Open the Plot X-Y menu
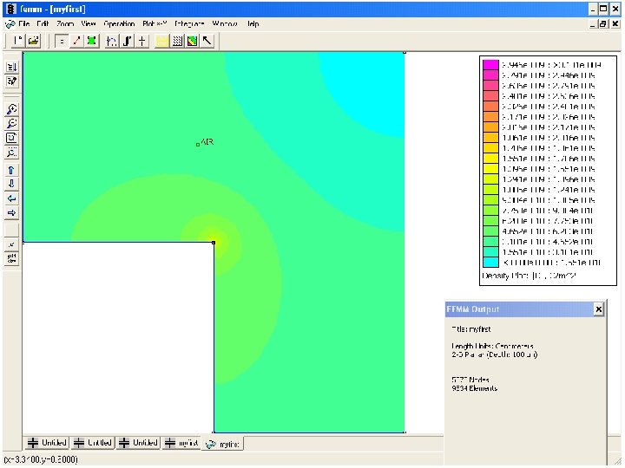This screenshot has height=468, width=625. click(x=155, y=24)
